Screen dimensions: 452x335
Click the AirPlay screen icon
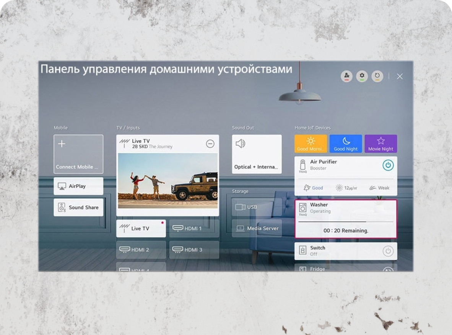point(62,186)
